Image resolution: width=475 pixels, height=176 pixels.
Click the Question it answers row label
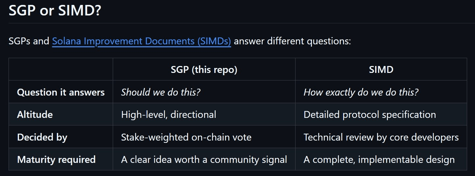(61, 92)
